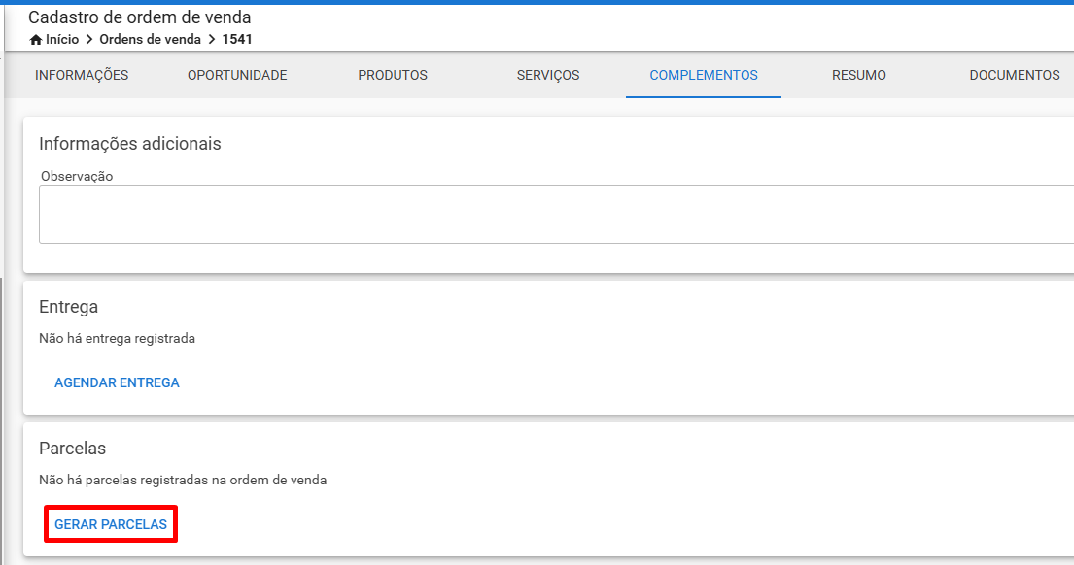This screenshot has height=565, width=1074.
Task: Click the GERAR PARCELAS button
Action: pos(111,524)
